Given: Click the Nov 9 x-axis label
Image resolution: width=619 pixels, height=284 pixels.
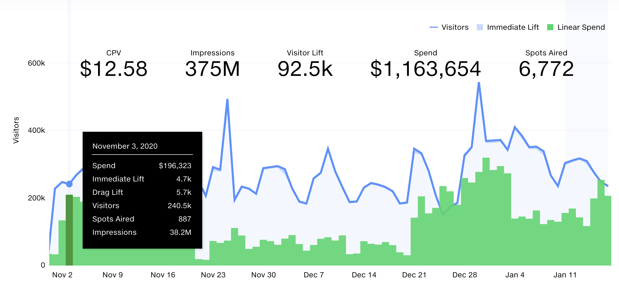Looking at the screenshot, I should [x=113, y=275].
